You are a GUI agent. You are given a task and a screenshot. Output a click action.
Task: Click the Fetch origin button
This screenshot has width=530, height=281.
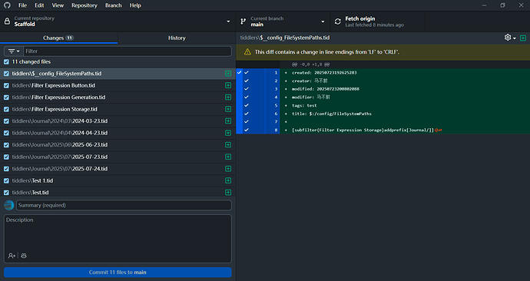click(378, 21)
